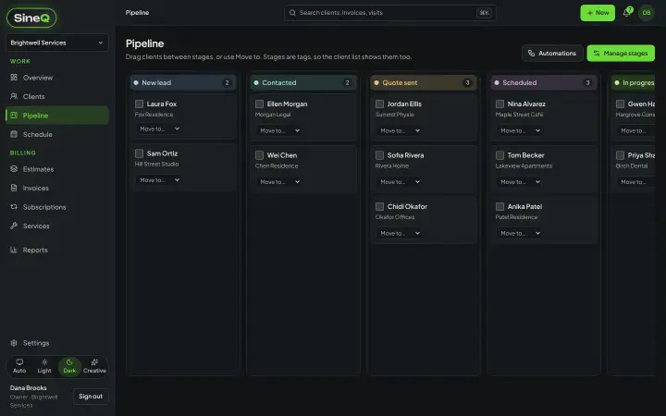Click the Contacted column header
Screen dimensions: 666x416
point(303,83)
